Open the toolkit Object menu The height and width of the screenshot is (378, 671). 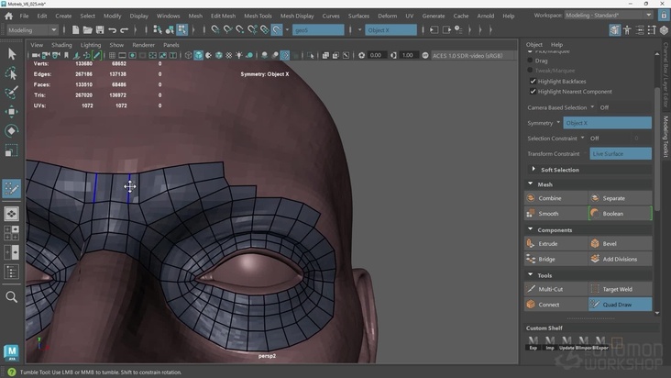[x=534, y=44]
